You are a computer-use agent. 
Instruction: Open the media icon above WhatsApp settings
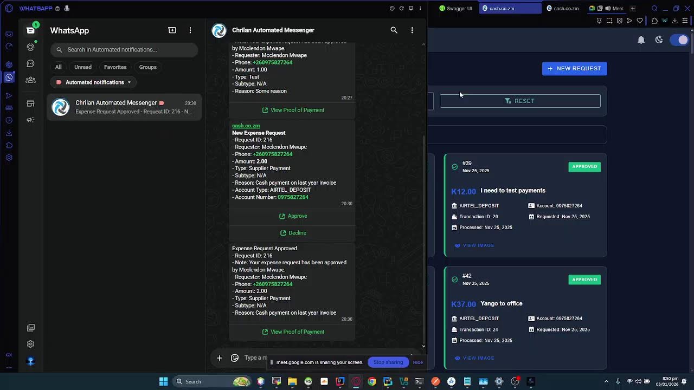(31, 328)
